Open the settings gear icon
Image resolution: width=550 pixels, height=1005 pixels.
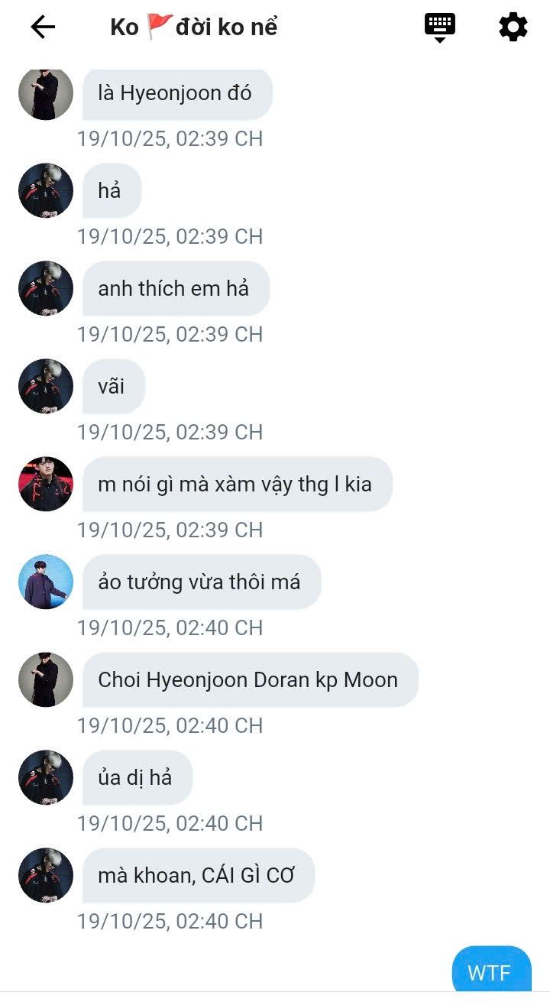(x=513, y=28)
